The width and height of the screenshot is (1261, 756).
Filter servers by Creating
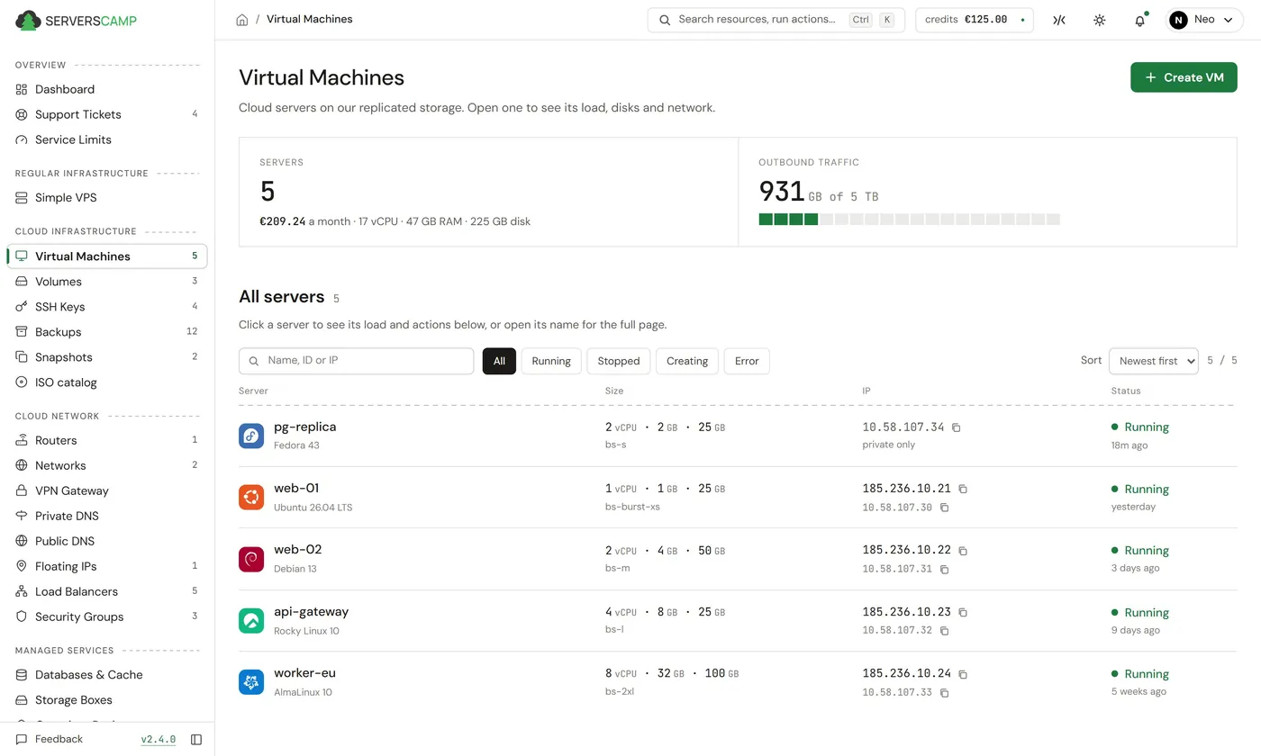(687, 361)
